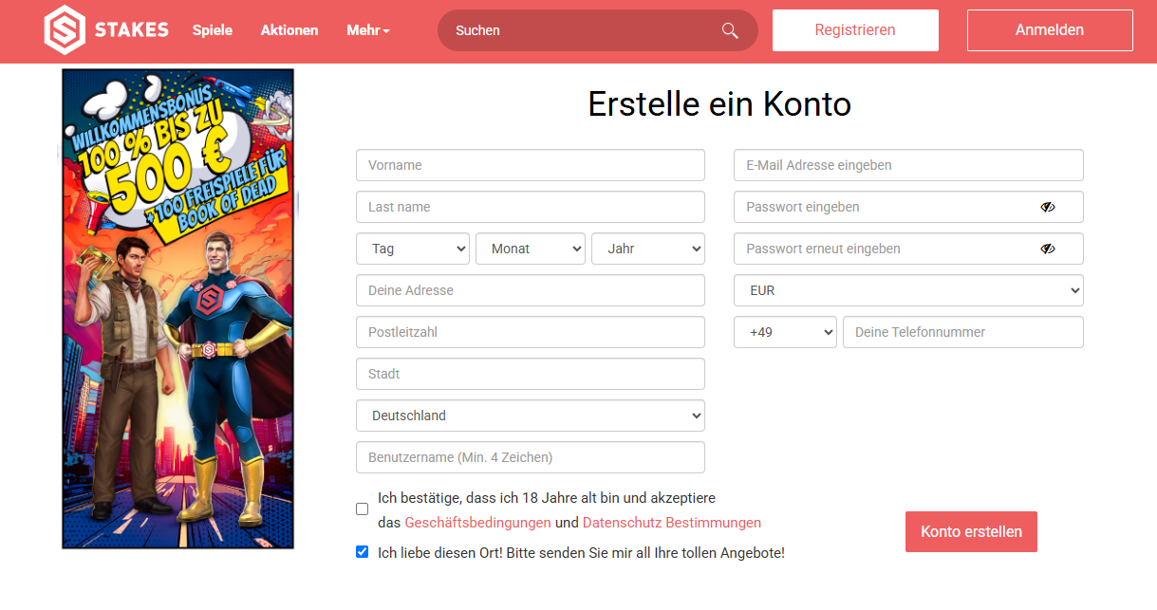Viewport: 1157px width, 610px height.
Task: Click the Deine Adresse input field
Action: pyautogui.click(x=531, y=290)
